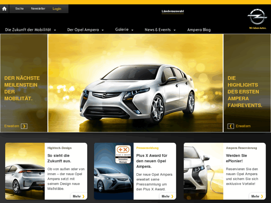Image resolution: width=271 pixels, height=203 pixels.
Task: Click the Mehr button in Hightech-Design card
Action: point(79,196)
